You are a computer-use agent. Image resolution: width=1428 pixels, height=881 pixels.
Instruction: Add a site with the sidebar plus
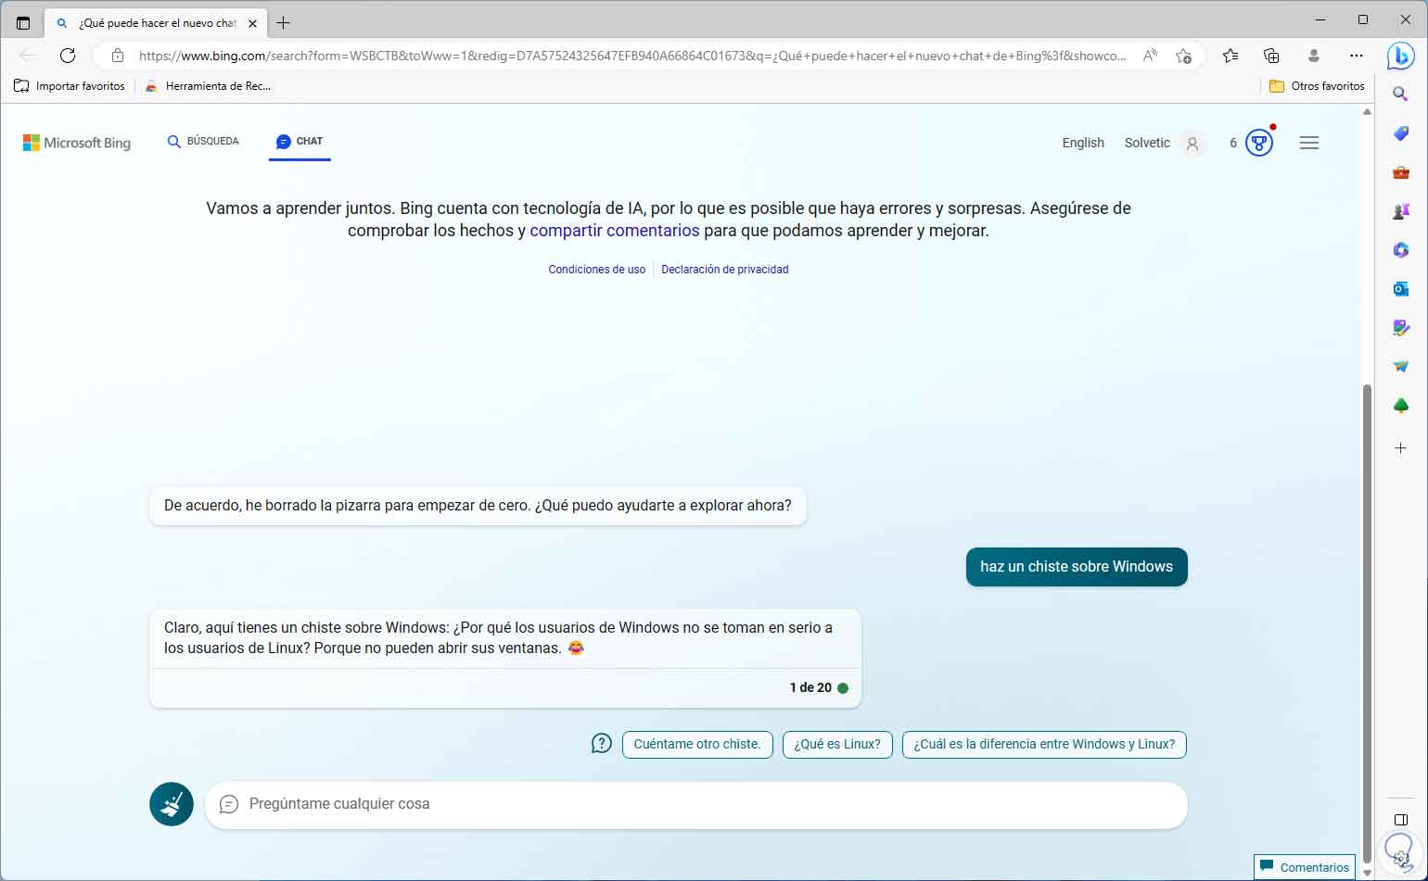tap(1401, 448)
